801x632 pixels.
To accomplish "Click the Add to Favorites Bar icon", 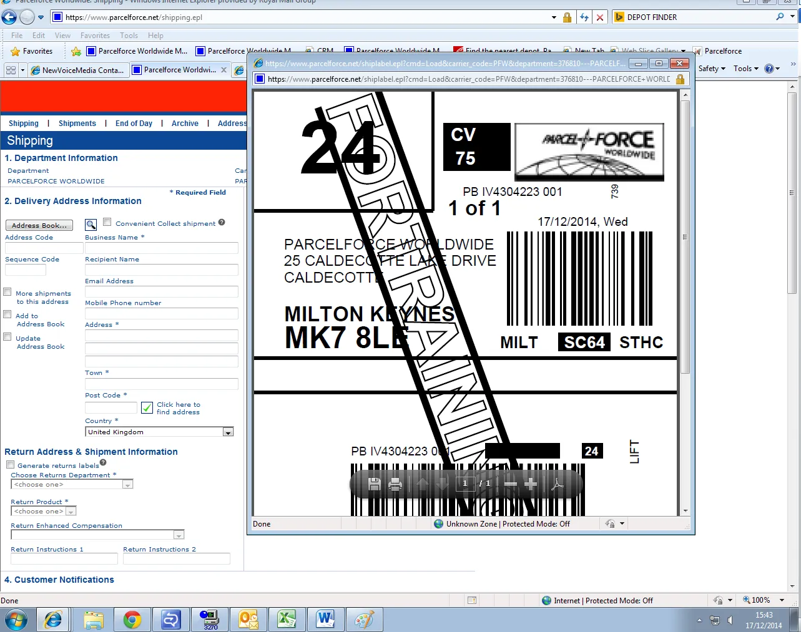I will click(76, 51).
